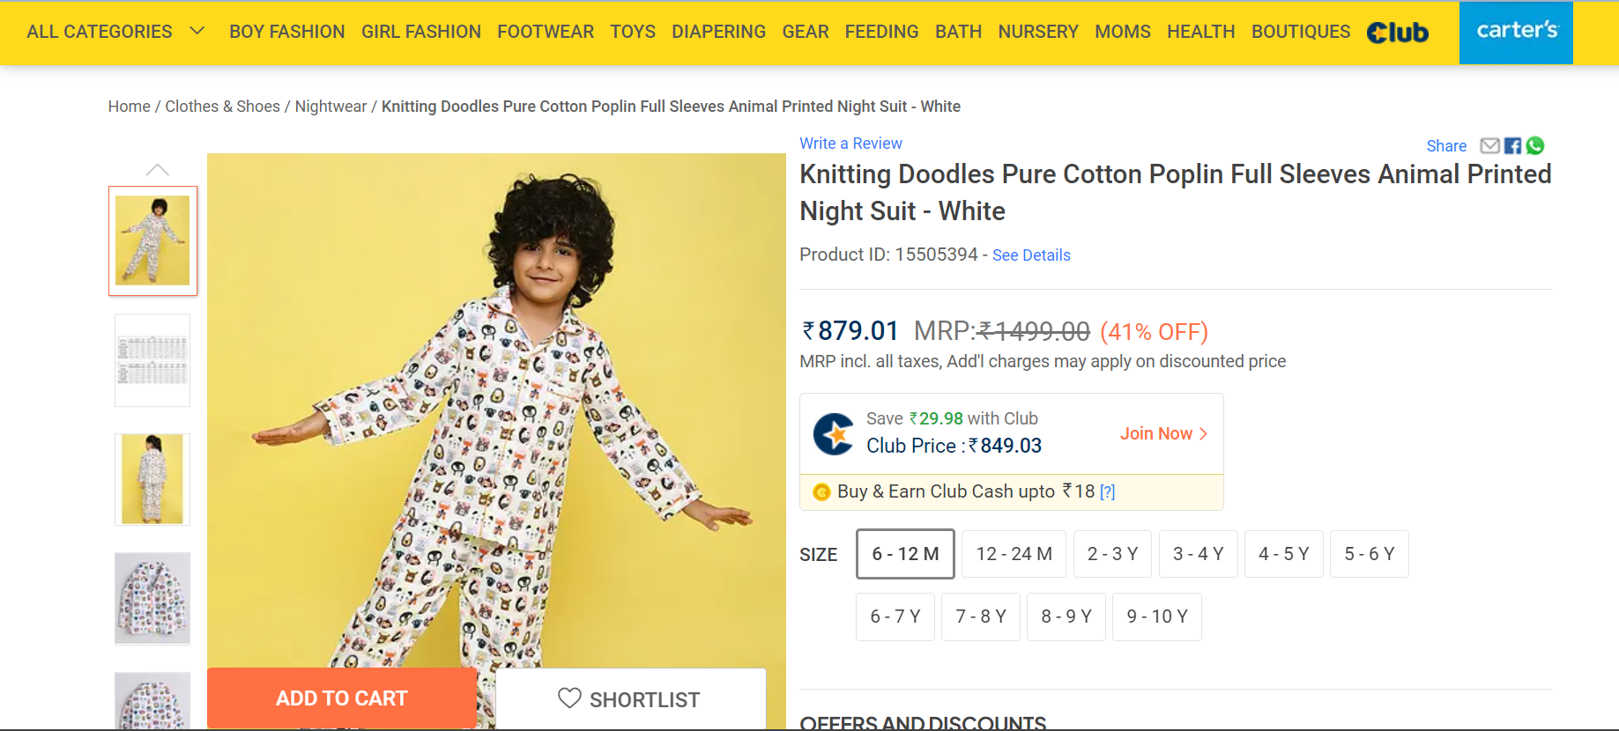Screen dimensions: 1619x731
Task: Navigate to Nightwear breadcrumb
Action: (330, 107)
